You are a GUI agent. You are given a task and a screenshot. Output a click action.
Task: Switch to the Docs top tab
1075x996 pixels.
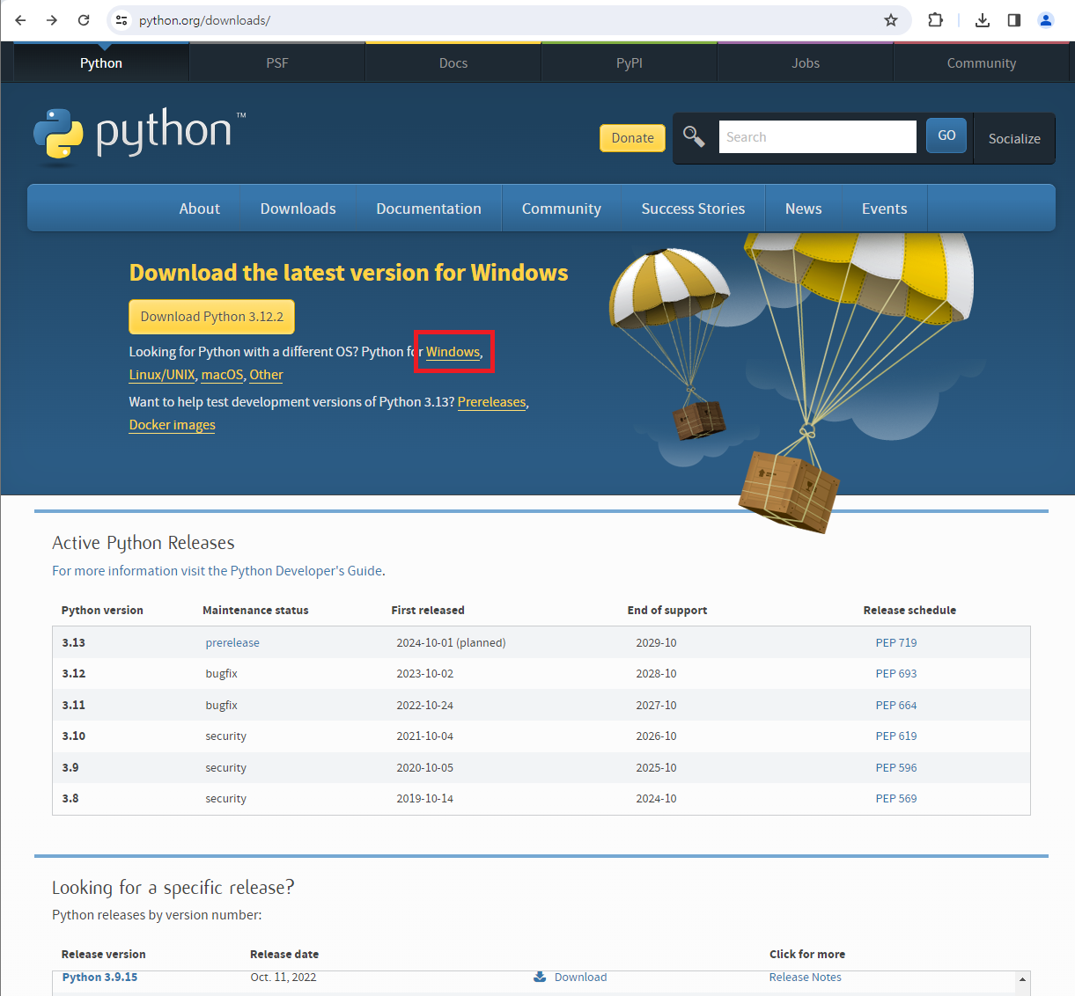click(453, 63)
